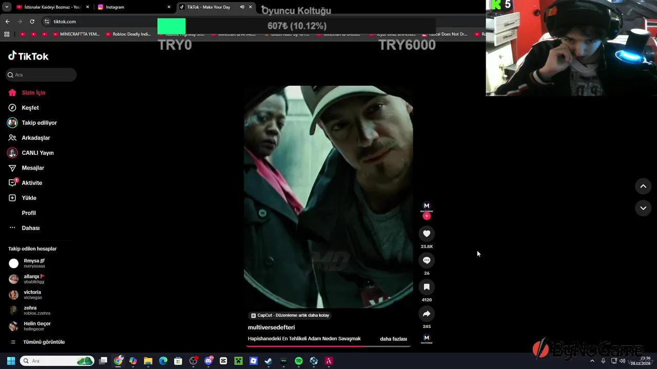Open Roblox from taskbar

[x=254, y=361]
